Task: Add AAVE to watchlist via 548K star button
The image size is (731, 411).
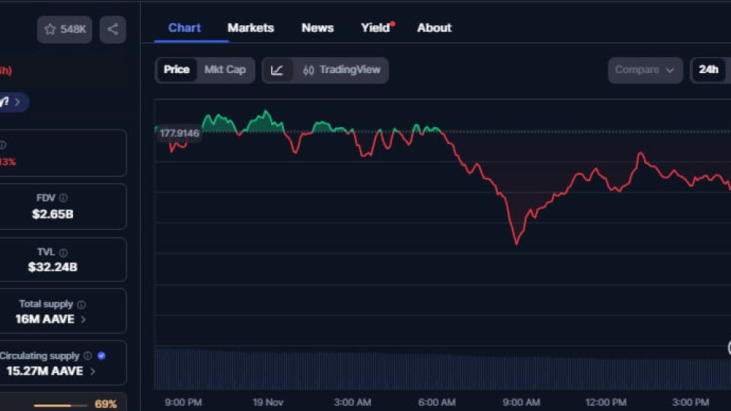Action: point(64,30)
